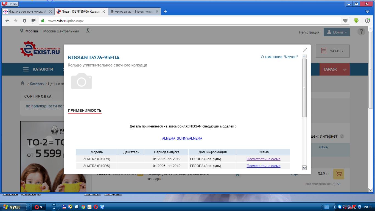The image size is (375, 211).
Task: Click the NISSAN 13276-95F0A title
Action: pos(94,58)
